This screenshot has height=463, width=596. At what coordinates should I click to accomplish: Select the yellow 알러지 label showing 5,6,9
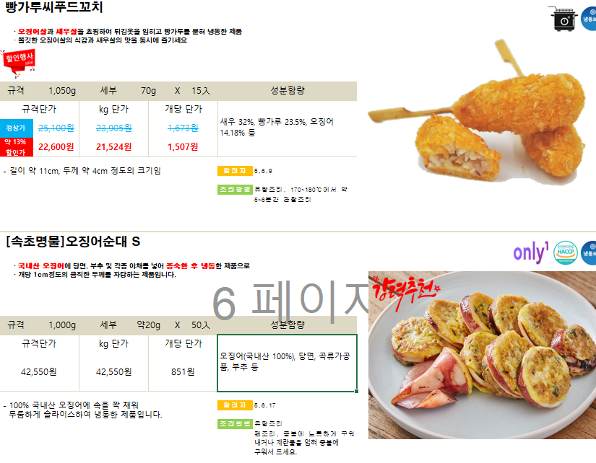tap(235, 171)
